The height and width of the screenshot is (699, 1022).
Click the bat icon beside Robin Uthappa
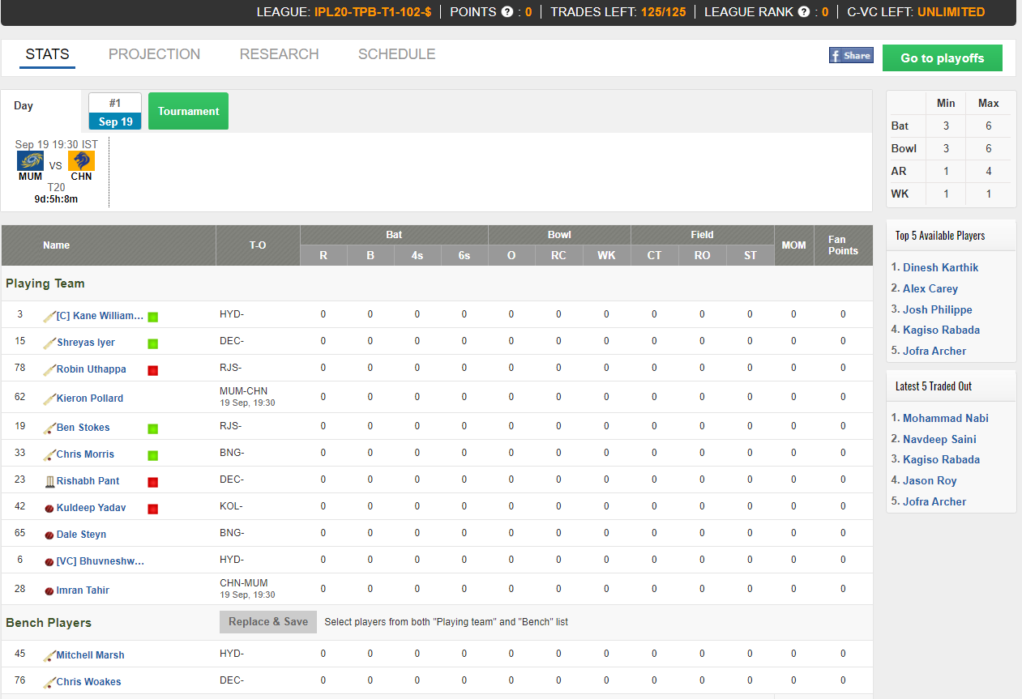[49, 369]
